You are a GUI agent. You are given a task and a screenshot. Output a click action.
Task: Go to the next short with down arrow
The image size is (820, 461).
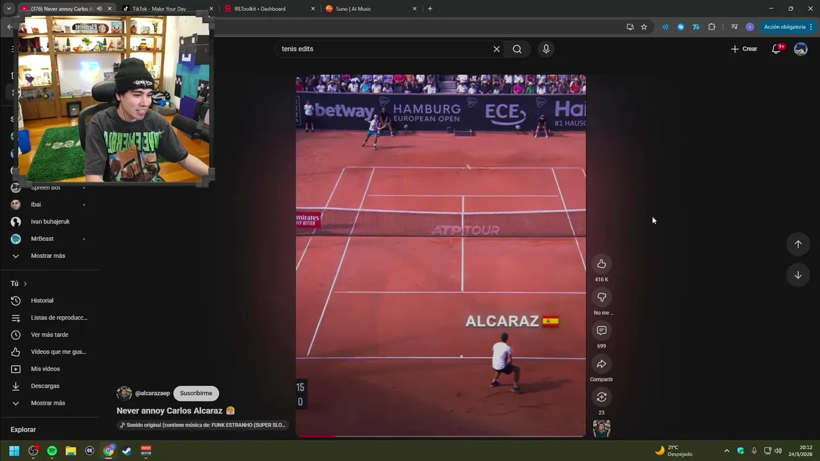pos(798,275)
